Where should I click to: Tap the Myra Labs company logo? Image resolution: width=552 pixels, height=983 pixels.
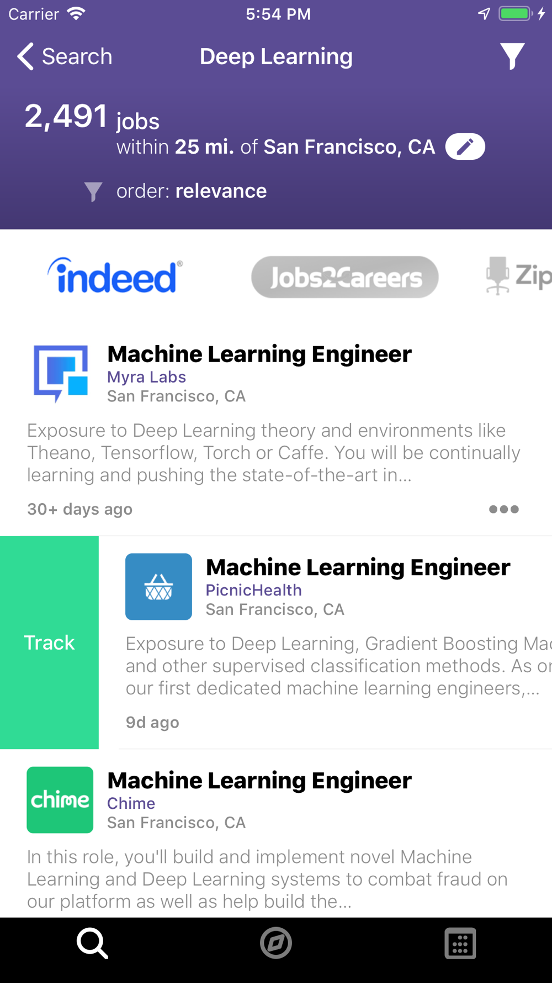coord(61,374)
